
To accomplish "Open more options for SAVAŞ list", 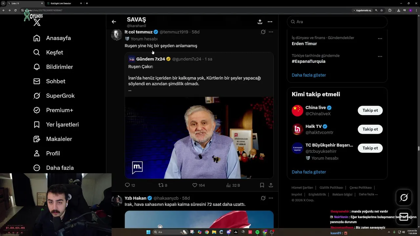I will point(270,22).
